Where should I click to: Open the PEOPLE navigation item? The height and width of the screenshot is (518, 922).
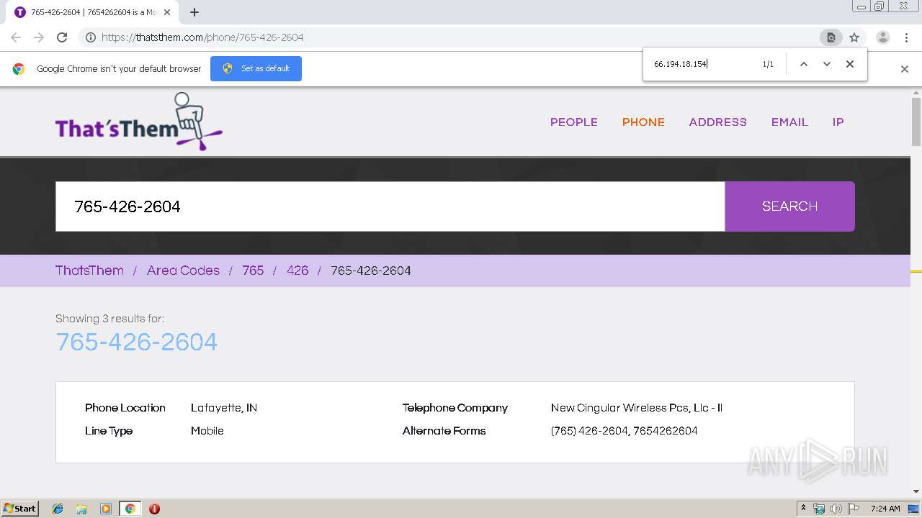pyautogui.click(x=574, y=122)
